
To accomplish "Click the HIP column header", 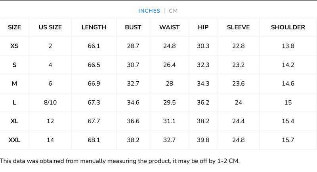I will pos(203,27).
